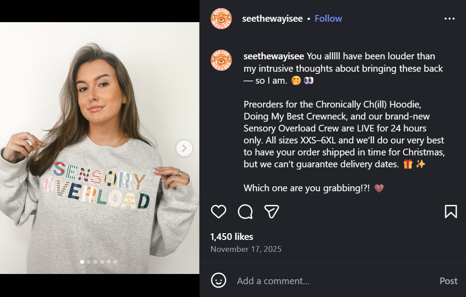The width and height of the screenshot is (466, 297).
Task: Click the comment speech bubble icon
Action: (x=245, y=212)
